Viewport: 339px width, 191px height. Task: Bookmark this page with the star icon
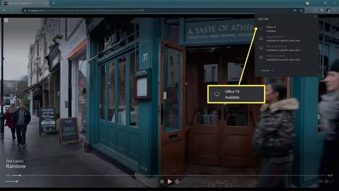tap(301, 10)
